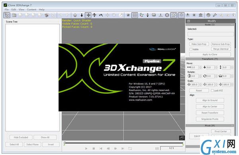Click the Loop playback button
This screenshot has height=155, width=239.
coord(130,149)
